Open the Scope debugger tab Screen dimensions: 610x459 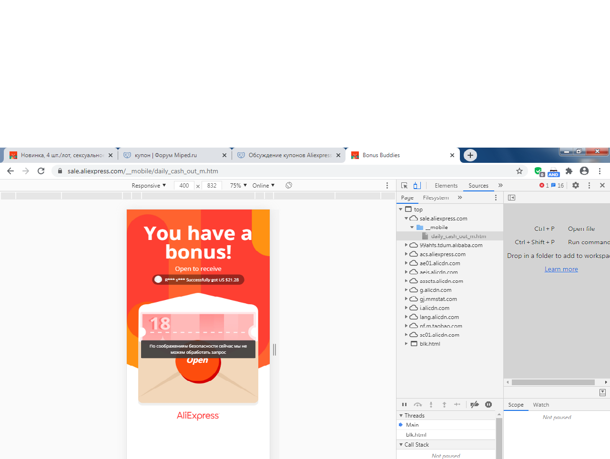click(516, 405)
